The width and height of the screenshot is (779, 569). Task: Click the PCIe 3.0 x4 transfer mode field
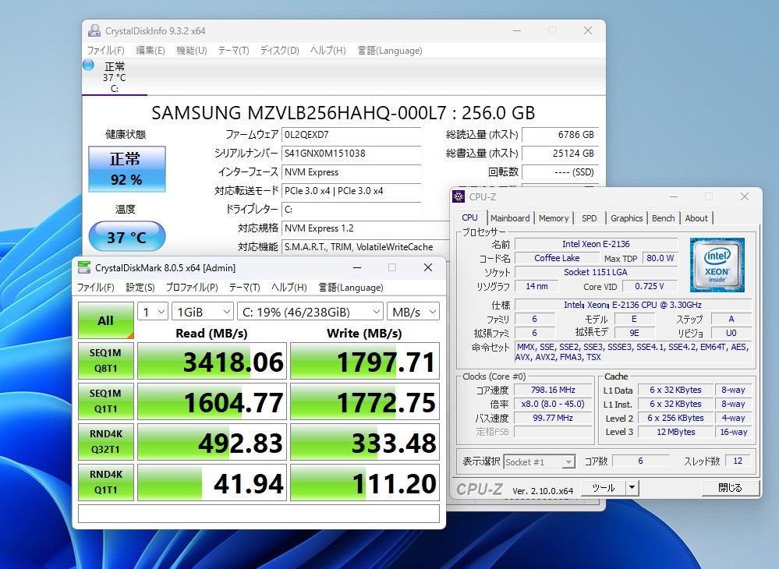point(351,191)
